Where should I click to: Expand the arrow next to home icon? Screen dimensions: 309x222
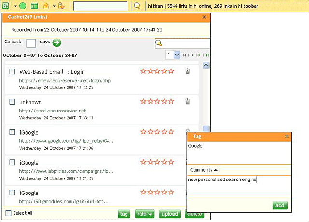pyautogui.click(x=54, y=6)
